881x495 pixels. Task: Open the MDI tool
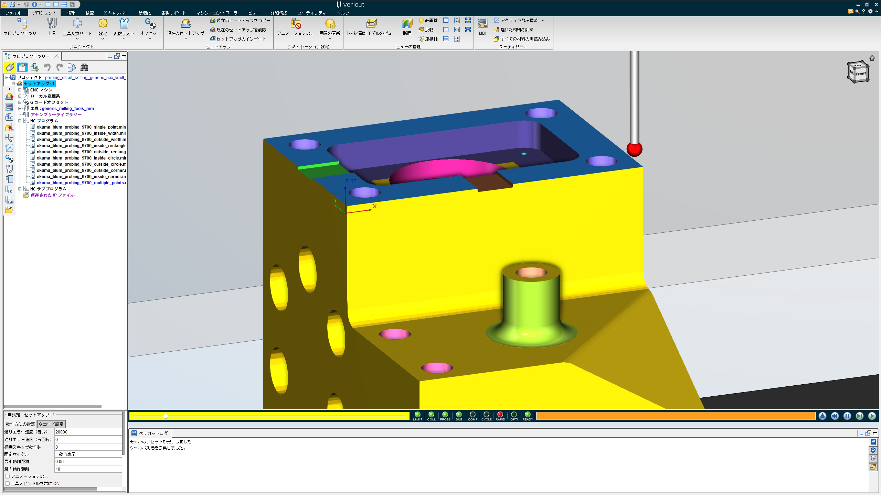pos(482,26)
